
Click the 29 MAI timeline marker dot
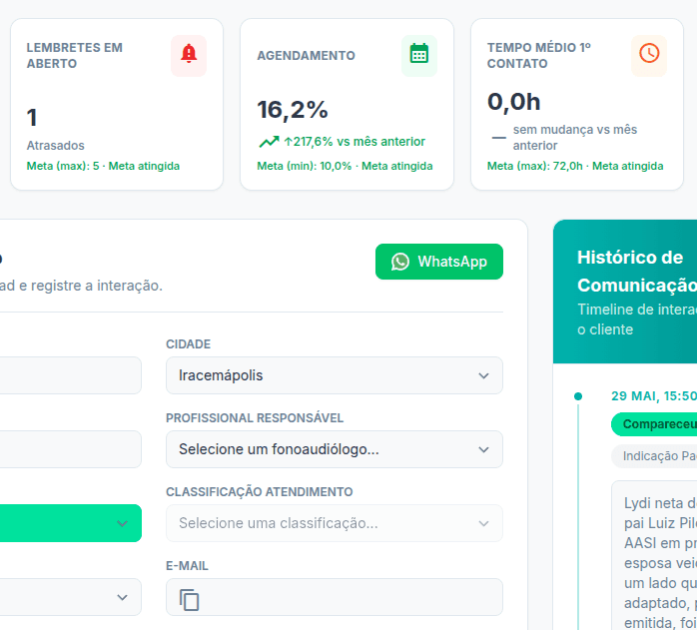(578, 396)
